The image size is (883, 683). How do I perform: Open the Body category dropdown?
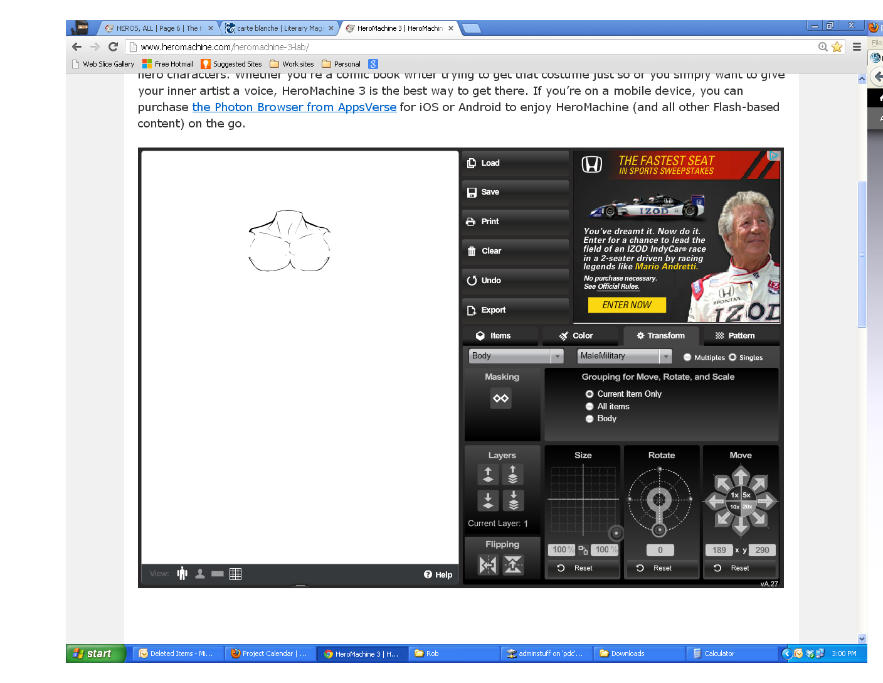[x=556, y=357]
